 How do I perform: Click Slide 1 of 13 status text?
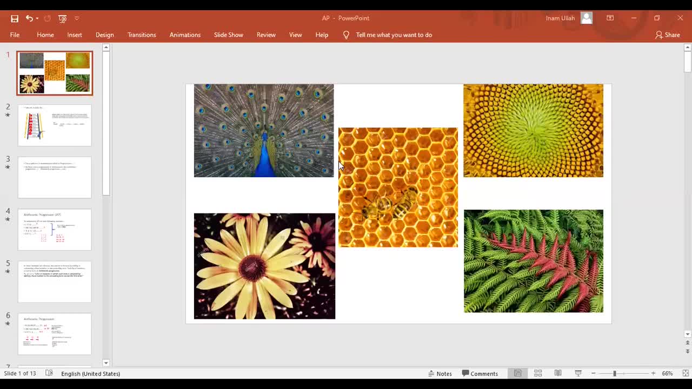click(x=20, y=373)
